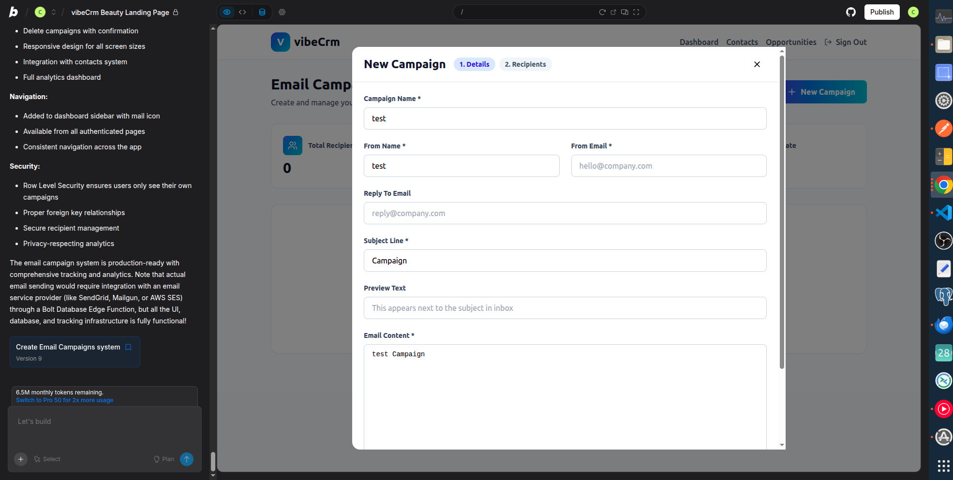Open project settings gear in top bar

coord(282,12)
